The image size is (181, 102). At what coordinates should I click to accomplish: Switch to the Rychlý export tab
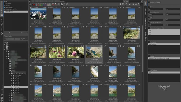coord(146,37)
